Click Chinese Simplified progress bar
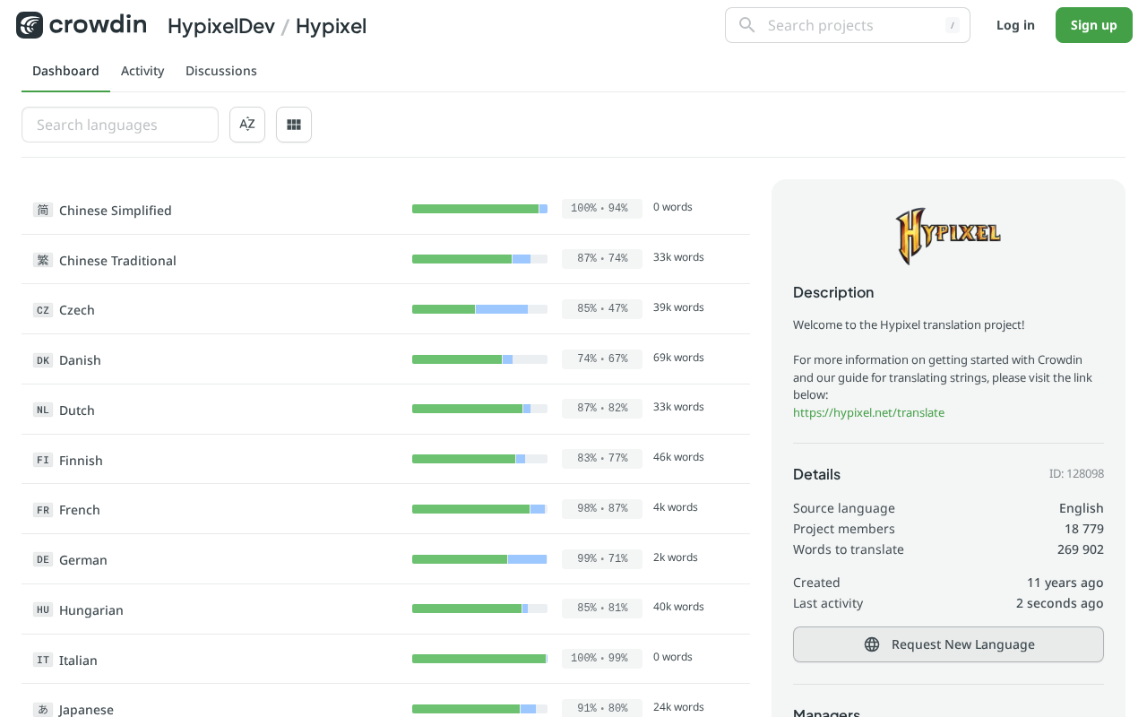Screen dimensions: 1147x717 pos(479,209)
